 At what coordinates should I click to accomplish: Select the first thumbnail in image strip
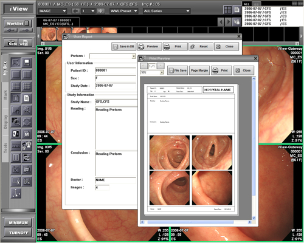click(x=49, y=34)
